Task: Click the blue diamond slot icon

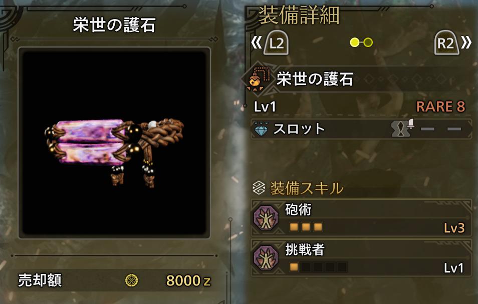Action: point(261,129)
